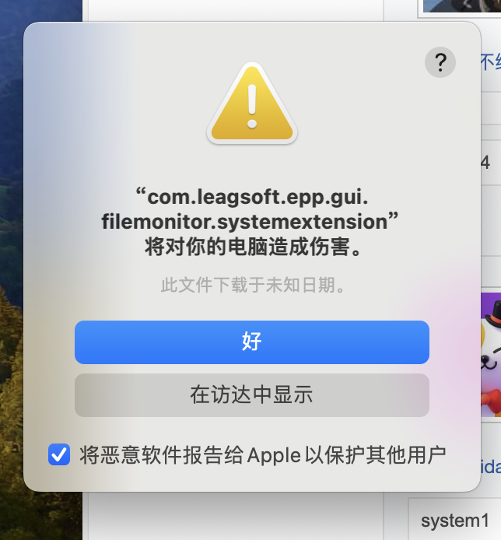Choose 在访达中显示 to reveal in Finder
This screenshot has width=501, height=540.
coord(252,395)
